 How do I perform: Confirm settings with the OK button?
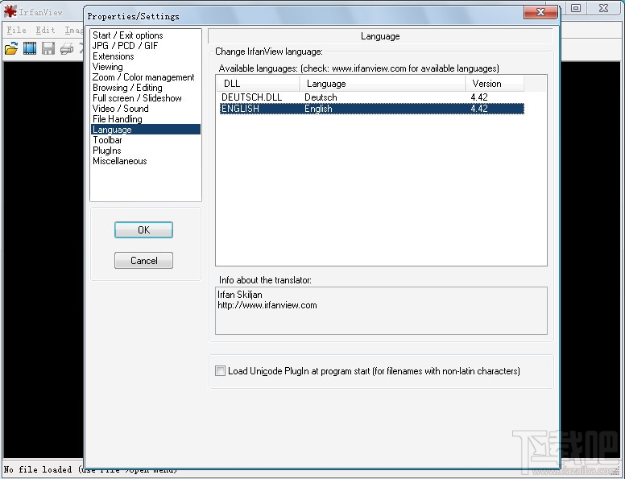point(143,230)
